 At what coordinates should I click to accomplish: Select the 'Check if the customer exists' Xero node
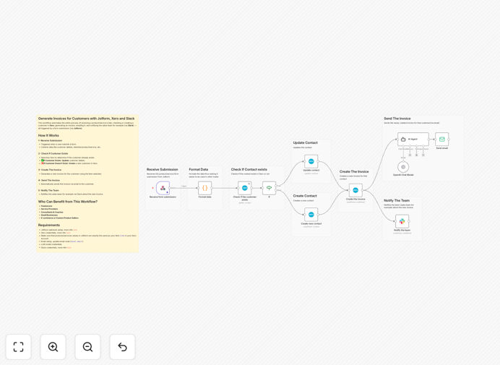244,188
